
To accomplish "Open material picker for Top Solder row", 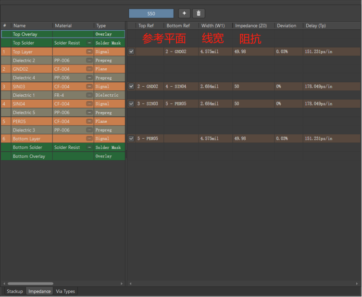I will pyautogui.click(x=89, y=43).
